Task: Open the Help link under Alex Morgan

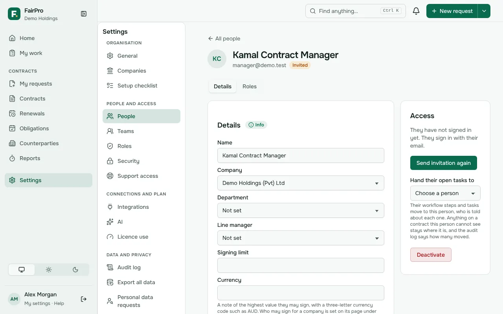Action: coord(59,303)
